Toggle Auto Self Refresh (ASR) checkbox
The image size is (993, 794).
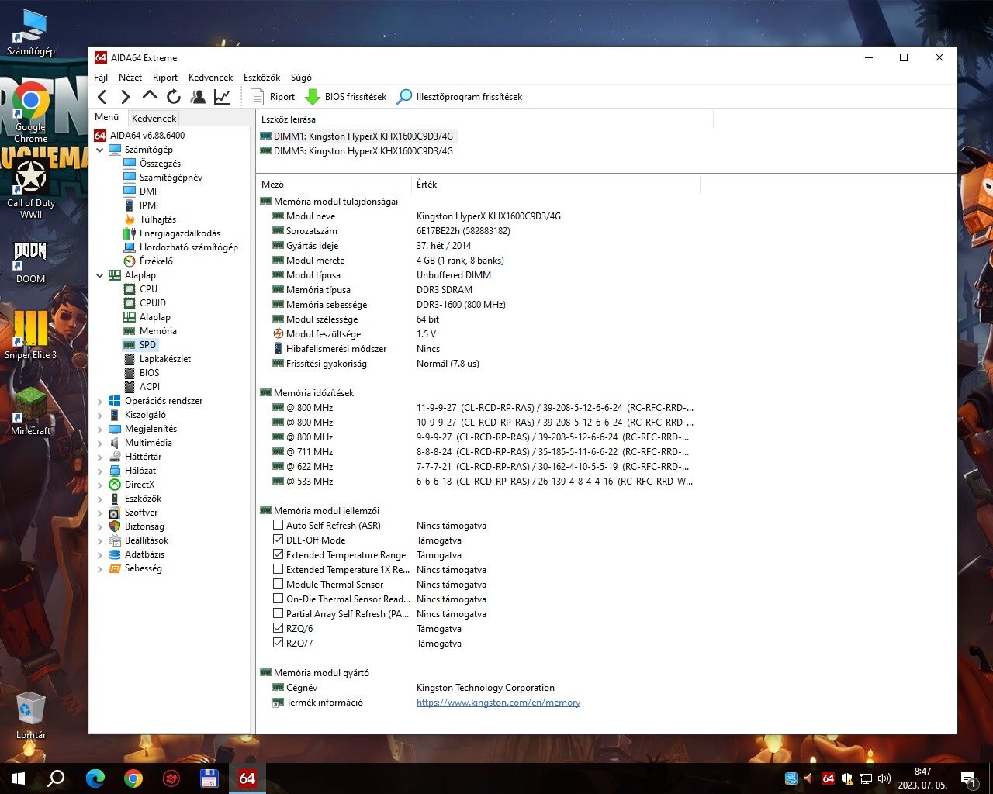coord(278,525)
